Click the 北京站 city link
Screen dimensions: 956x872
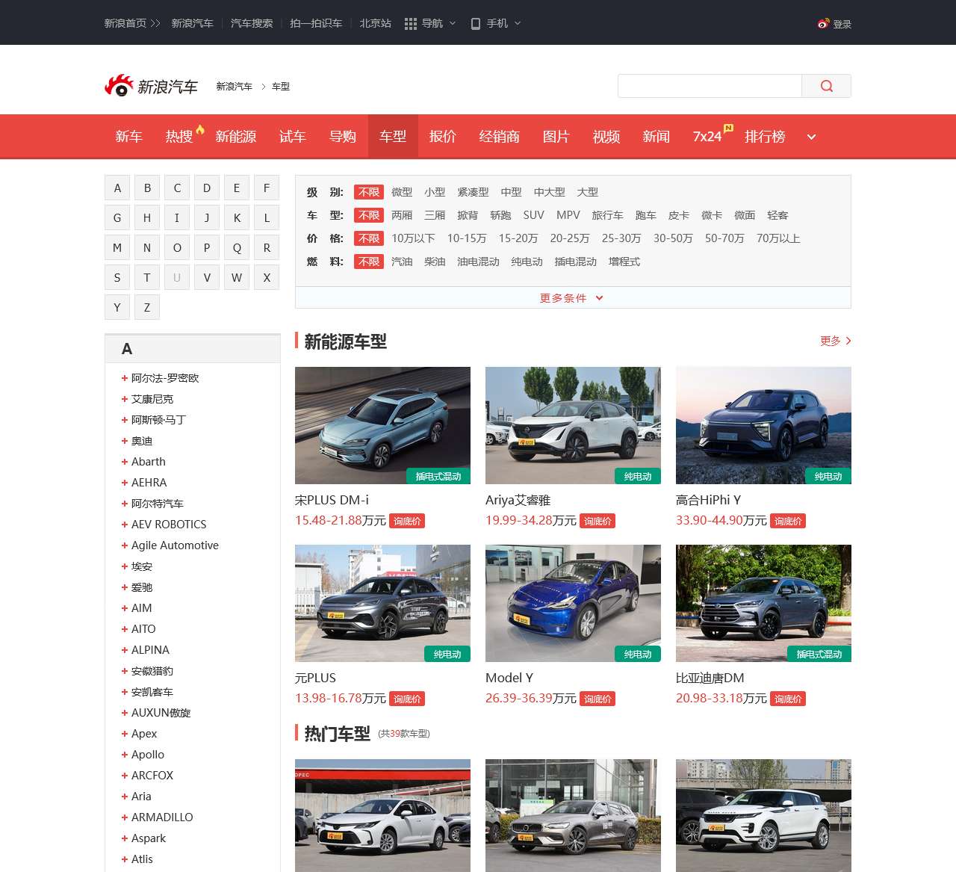coord(375,24)
